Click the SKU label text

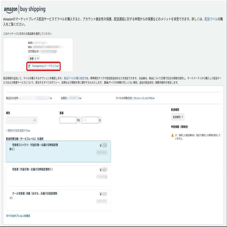[x=30, y=47]
